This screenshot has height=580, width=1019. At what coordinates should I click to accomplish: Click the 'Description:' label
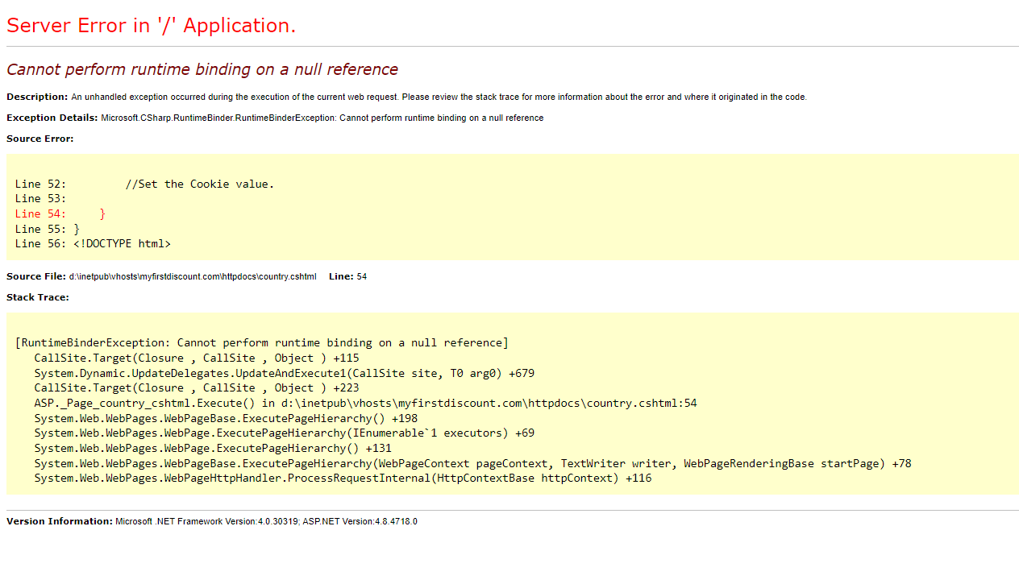pyautogui.click(x=37, y=97)
